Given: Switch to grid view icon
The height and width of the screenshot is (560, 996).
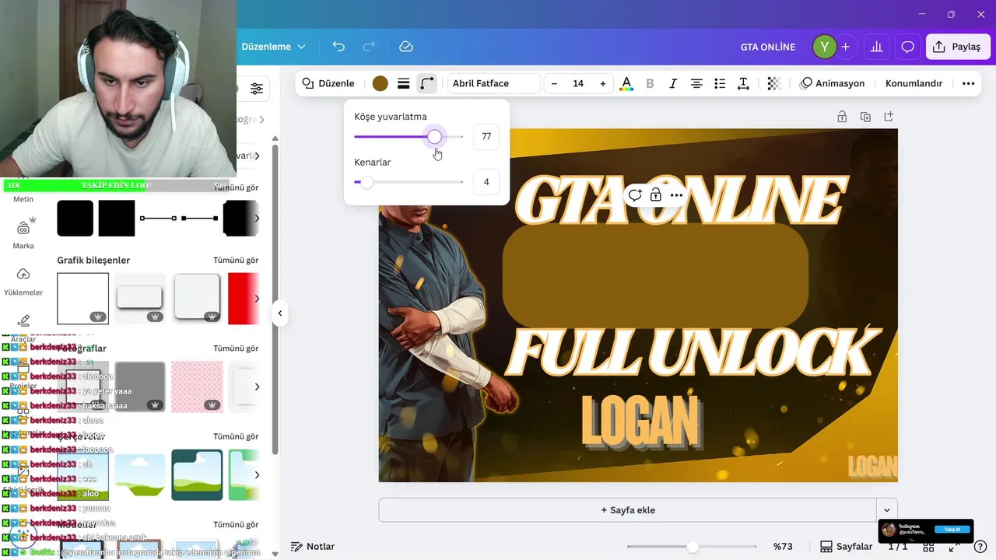Looking at the screenshot, I should click(928, 547).
